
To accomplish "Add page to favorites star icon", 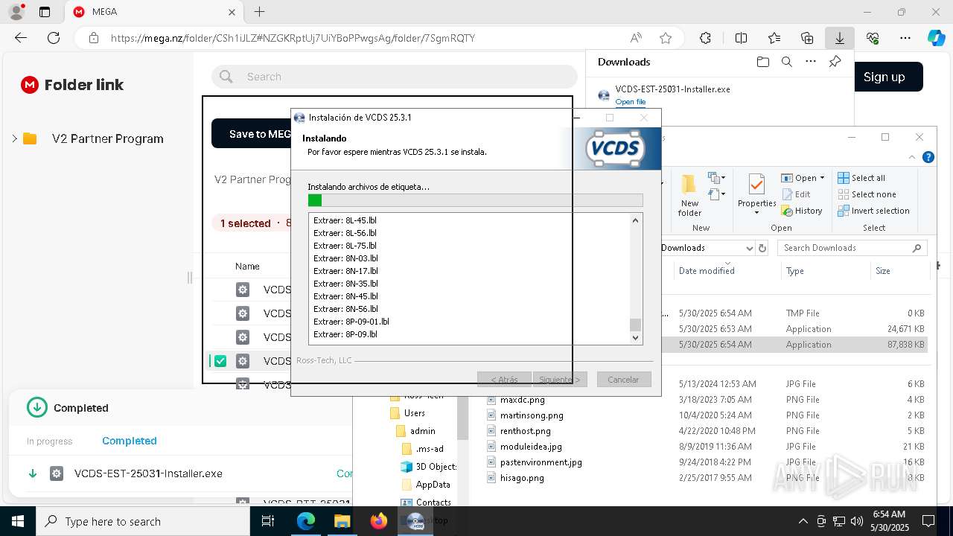I will [666, 38].
